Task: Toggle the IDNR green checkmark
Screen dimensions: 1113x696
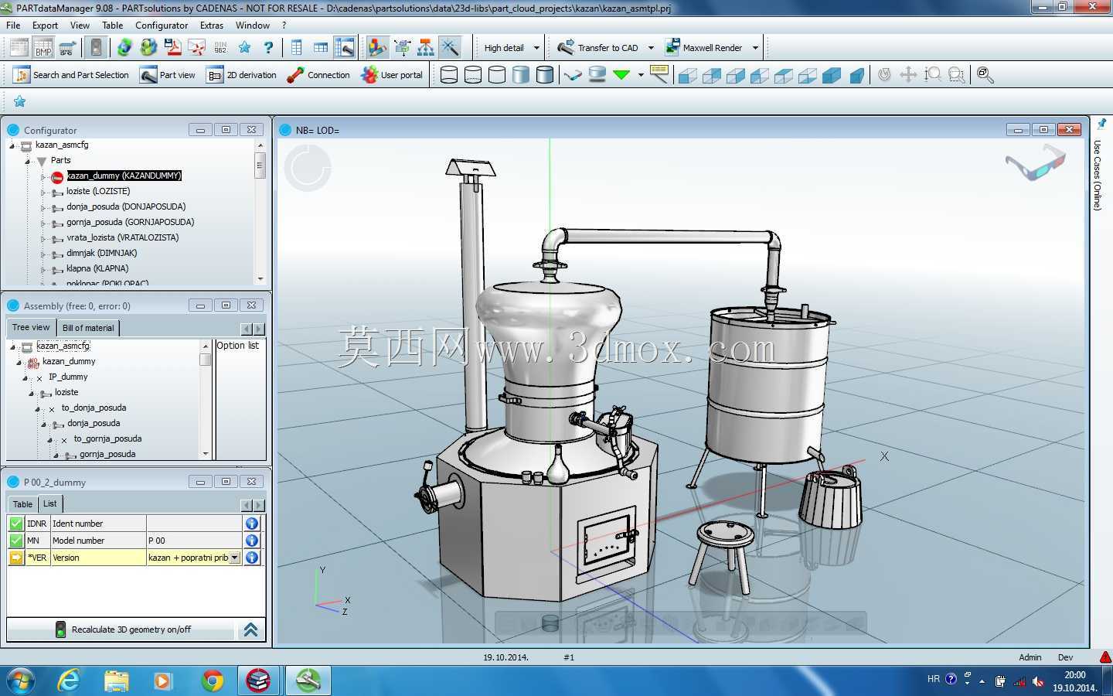Action: pyautogui.click(x=15, y=524)
